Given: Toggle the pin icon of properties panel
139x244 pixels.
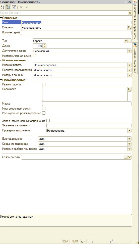Looking at the screenshot, I should pos(125,2).
